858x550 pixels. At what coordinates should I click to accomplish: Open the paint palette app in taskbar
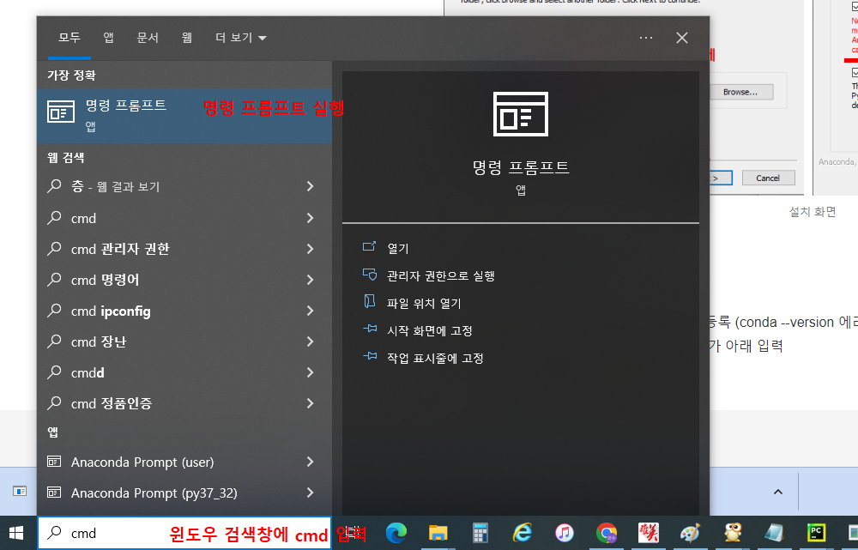coord(690,533)
